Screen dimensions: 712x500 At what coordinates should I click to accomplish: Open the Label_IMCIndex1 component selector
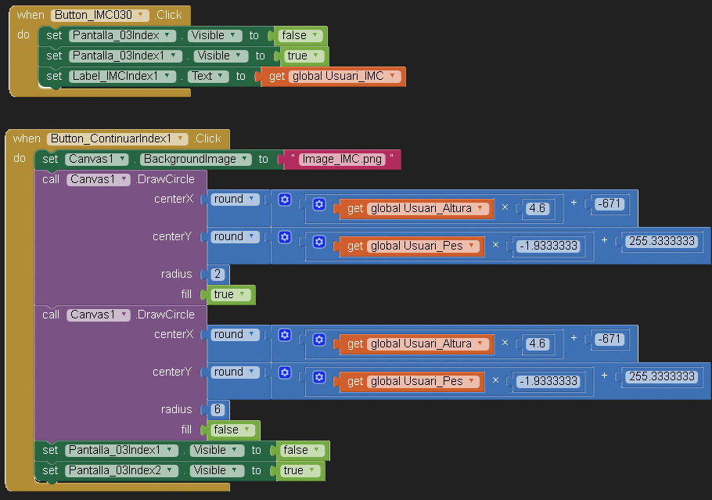[125, 77]
